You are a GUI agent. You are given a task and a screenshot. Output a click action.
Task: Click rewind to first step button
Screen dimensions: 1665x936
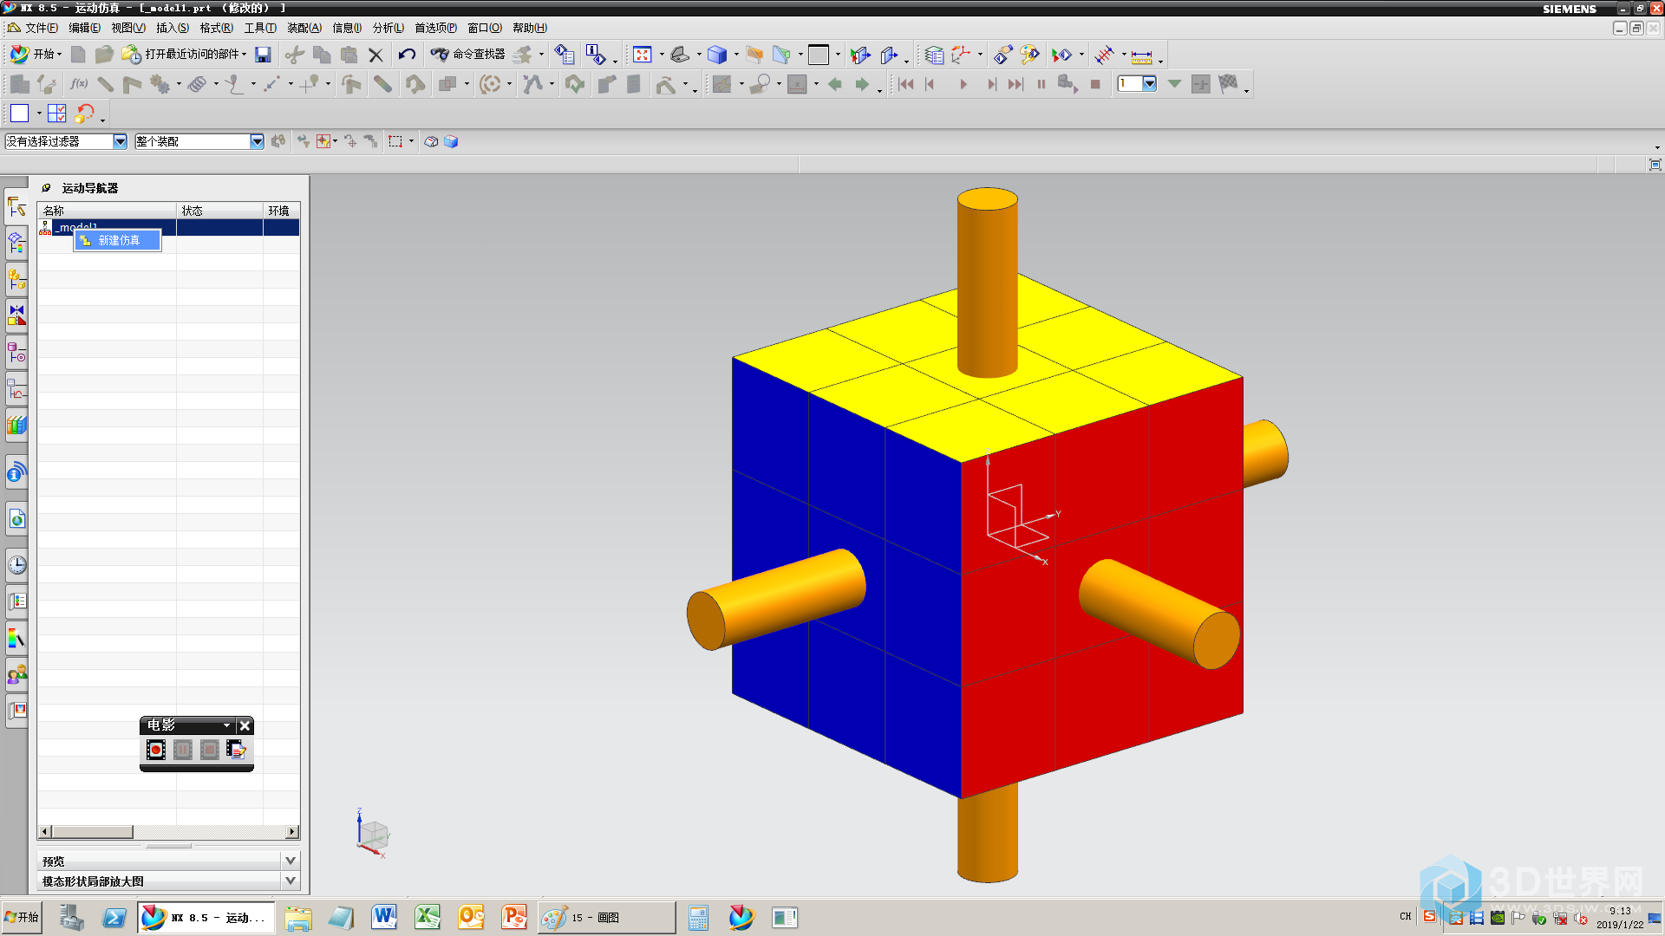point(906,84)
